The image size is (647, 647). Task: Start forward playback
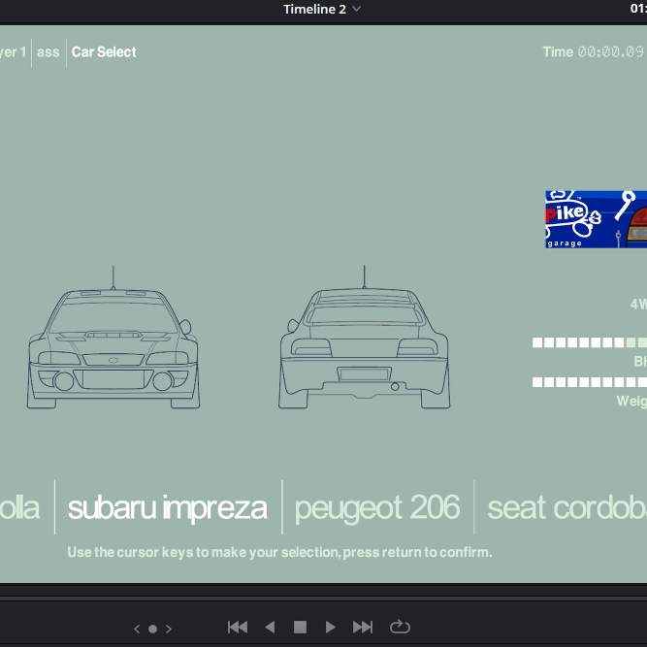tap(330, 628)
